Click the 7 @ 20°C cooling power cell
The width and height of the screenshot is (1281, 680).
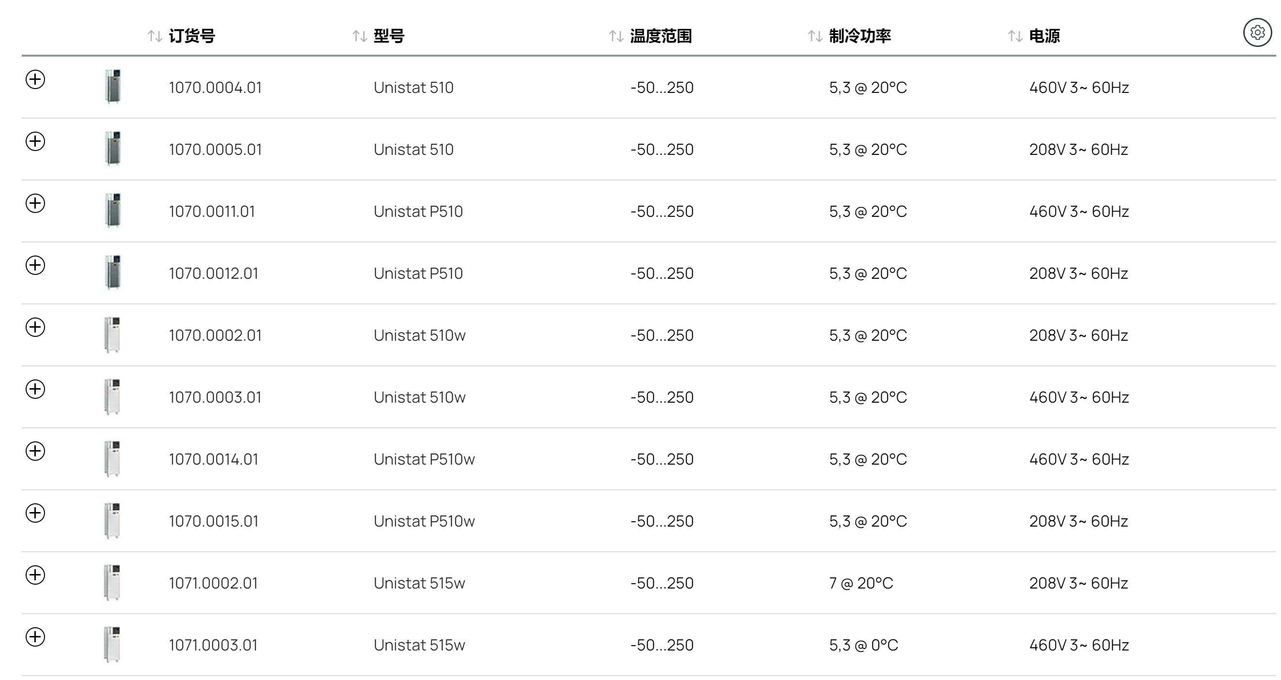pyautogui.click(x=861, y=583)
